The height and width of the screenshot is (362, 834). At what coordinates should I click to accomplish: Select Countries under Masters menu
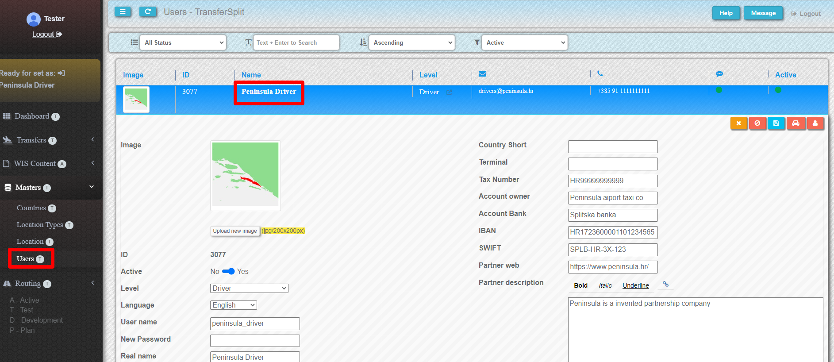coord(31,208)
